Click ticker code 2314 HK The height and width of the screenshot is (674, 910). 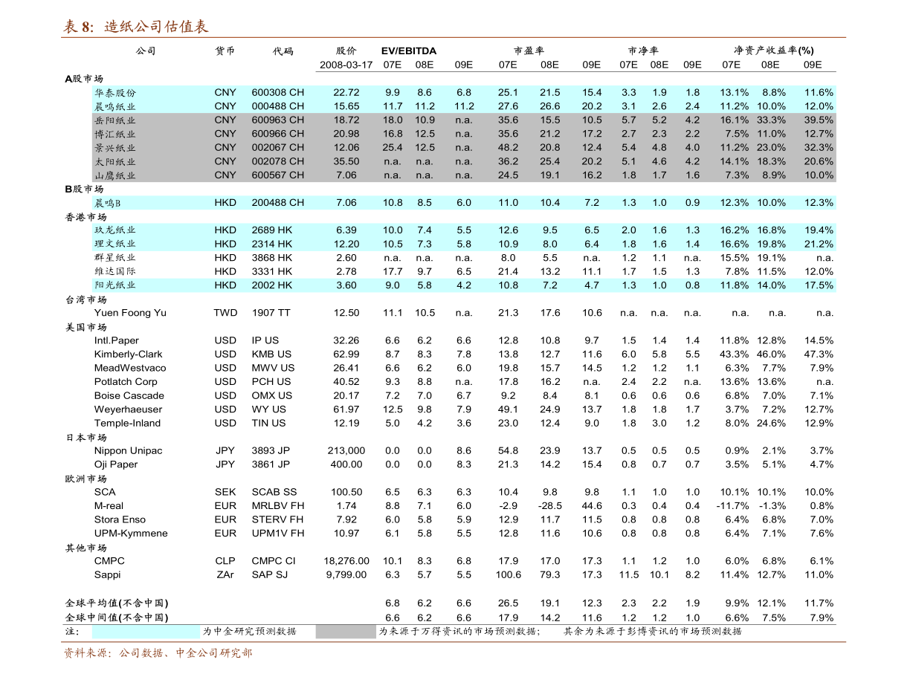(x=271, y=244)
